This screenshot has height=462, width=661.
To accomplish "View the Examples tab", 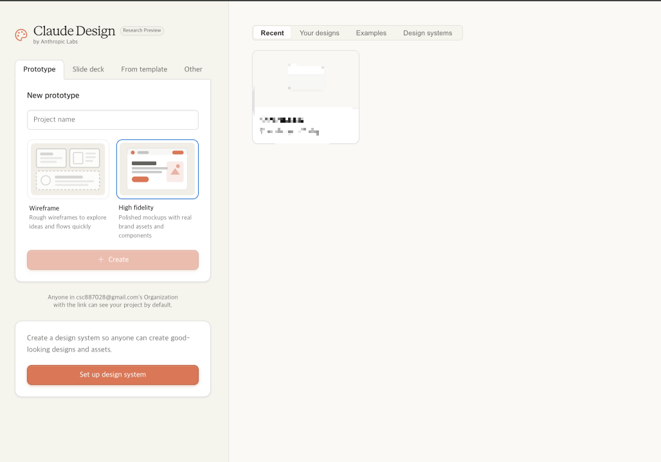I will click(371, 33).
